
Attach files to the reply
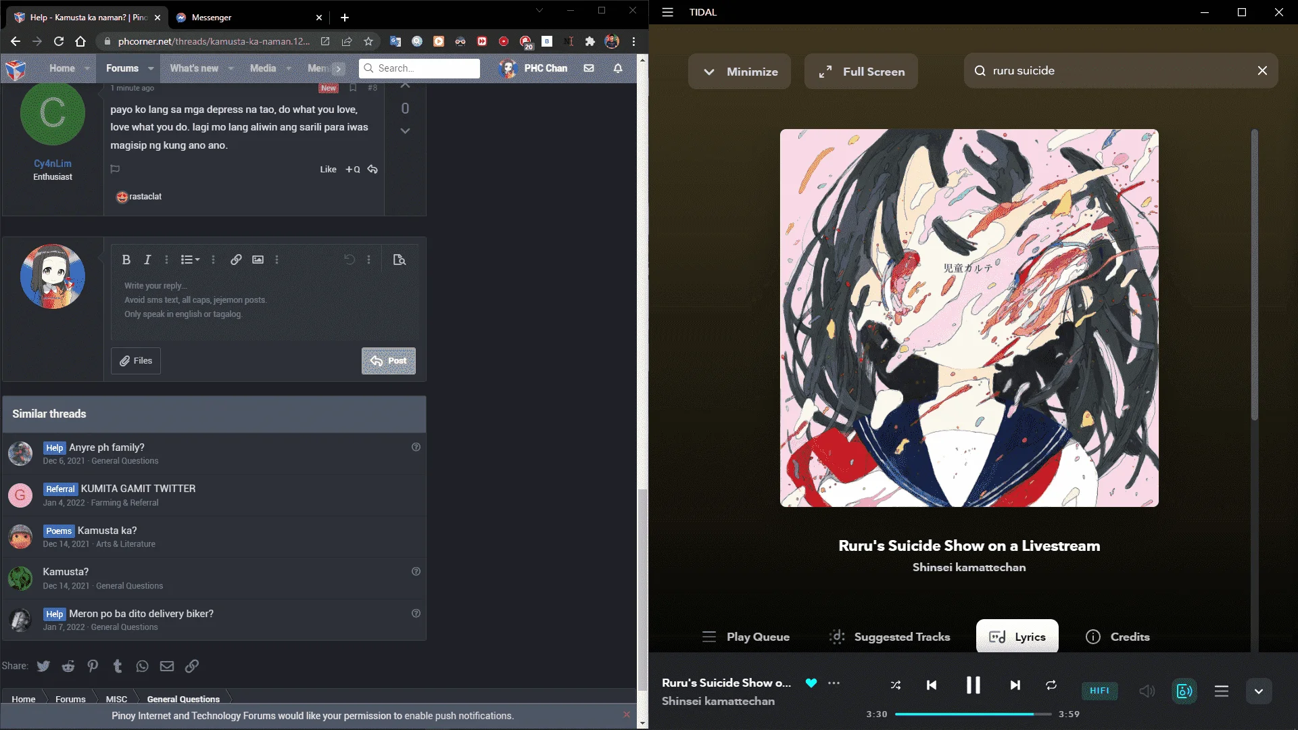pos(136,361)
